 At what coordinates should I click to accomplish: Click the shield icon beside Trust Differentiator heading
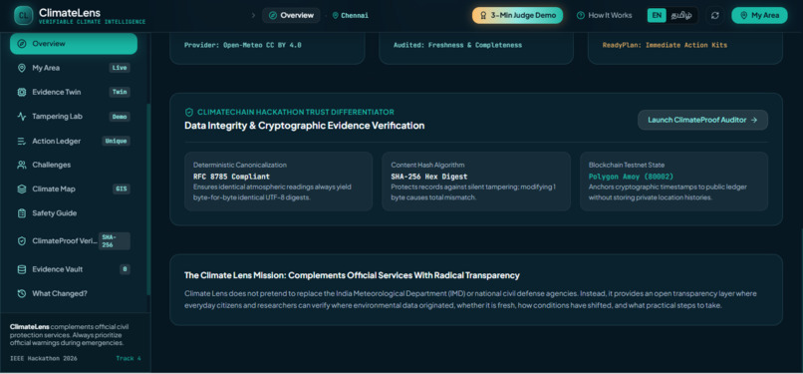[189, 112]
